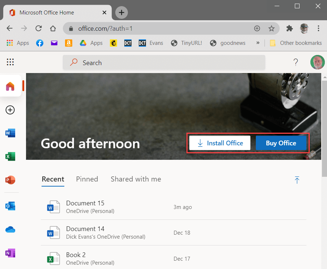Click the address bar URL
This screenshot has height=269, width=327.
click(105, 29)
